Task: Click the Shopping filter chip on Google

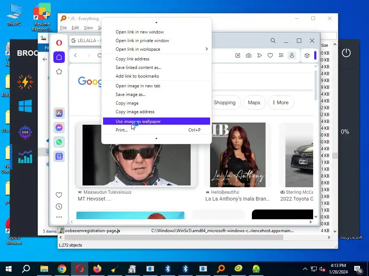Action: click(225, 102)
